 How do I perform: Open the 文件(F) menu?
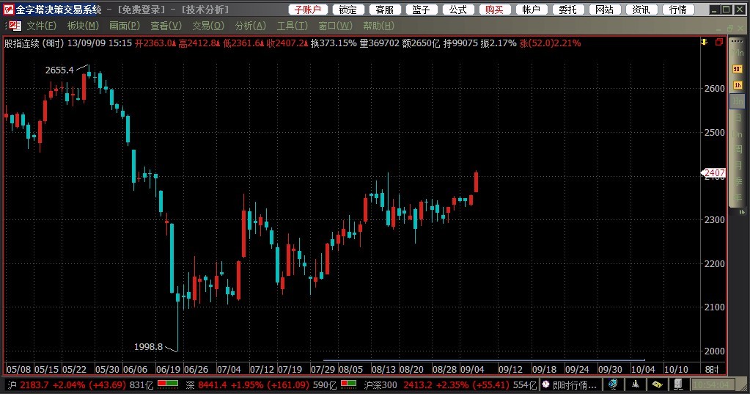[42, 26]
